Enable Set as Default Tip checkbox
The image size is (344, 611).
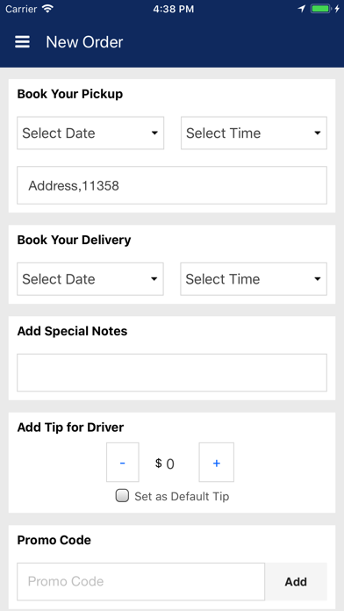[122, 496]
